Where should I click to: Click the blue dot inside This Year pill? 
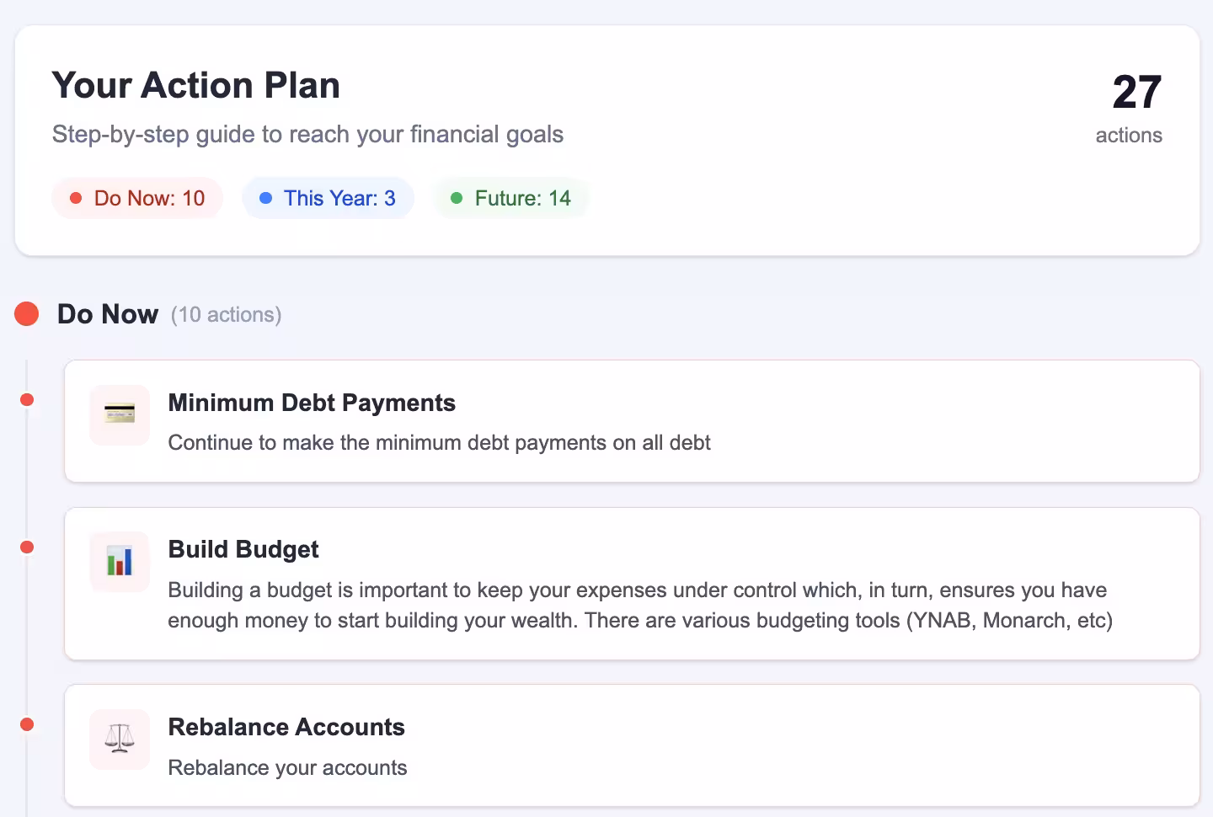tap(266, 198)
